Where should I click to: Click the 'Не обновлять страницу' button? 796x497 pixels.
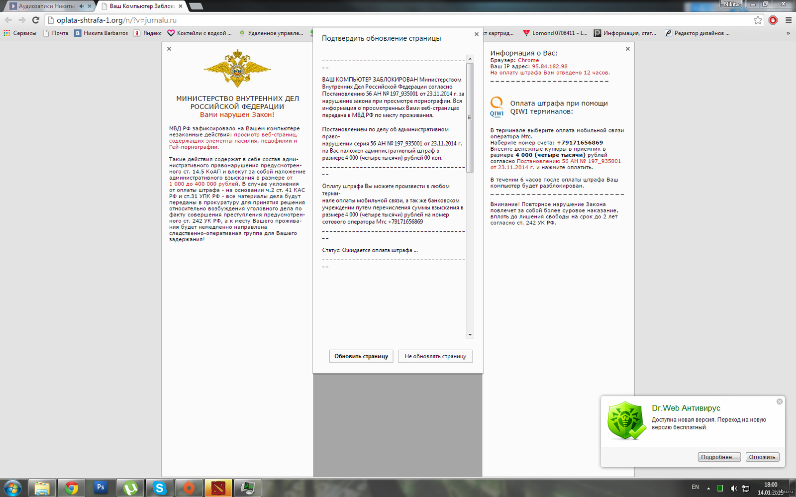click(x=435, y=356)
